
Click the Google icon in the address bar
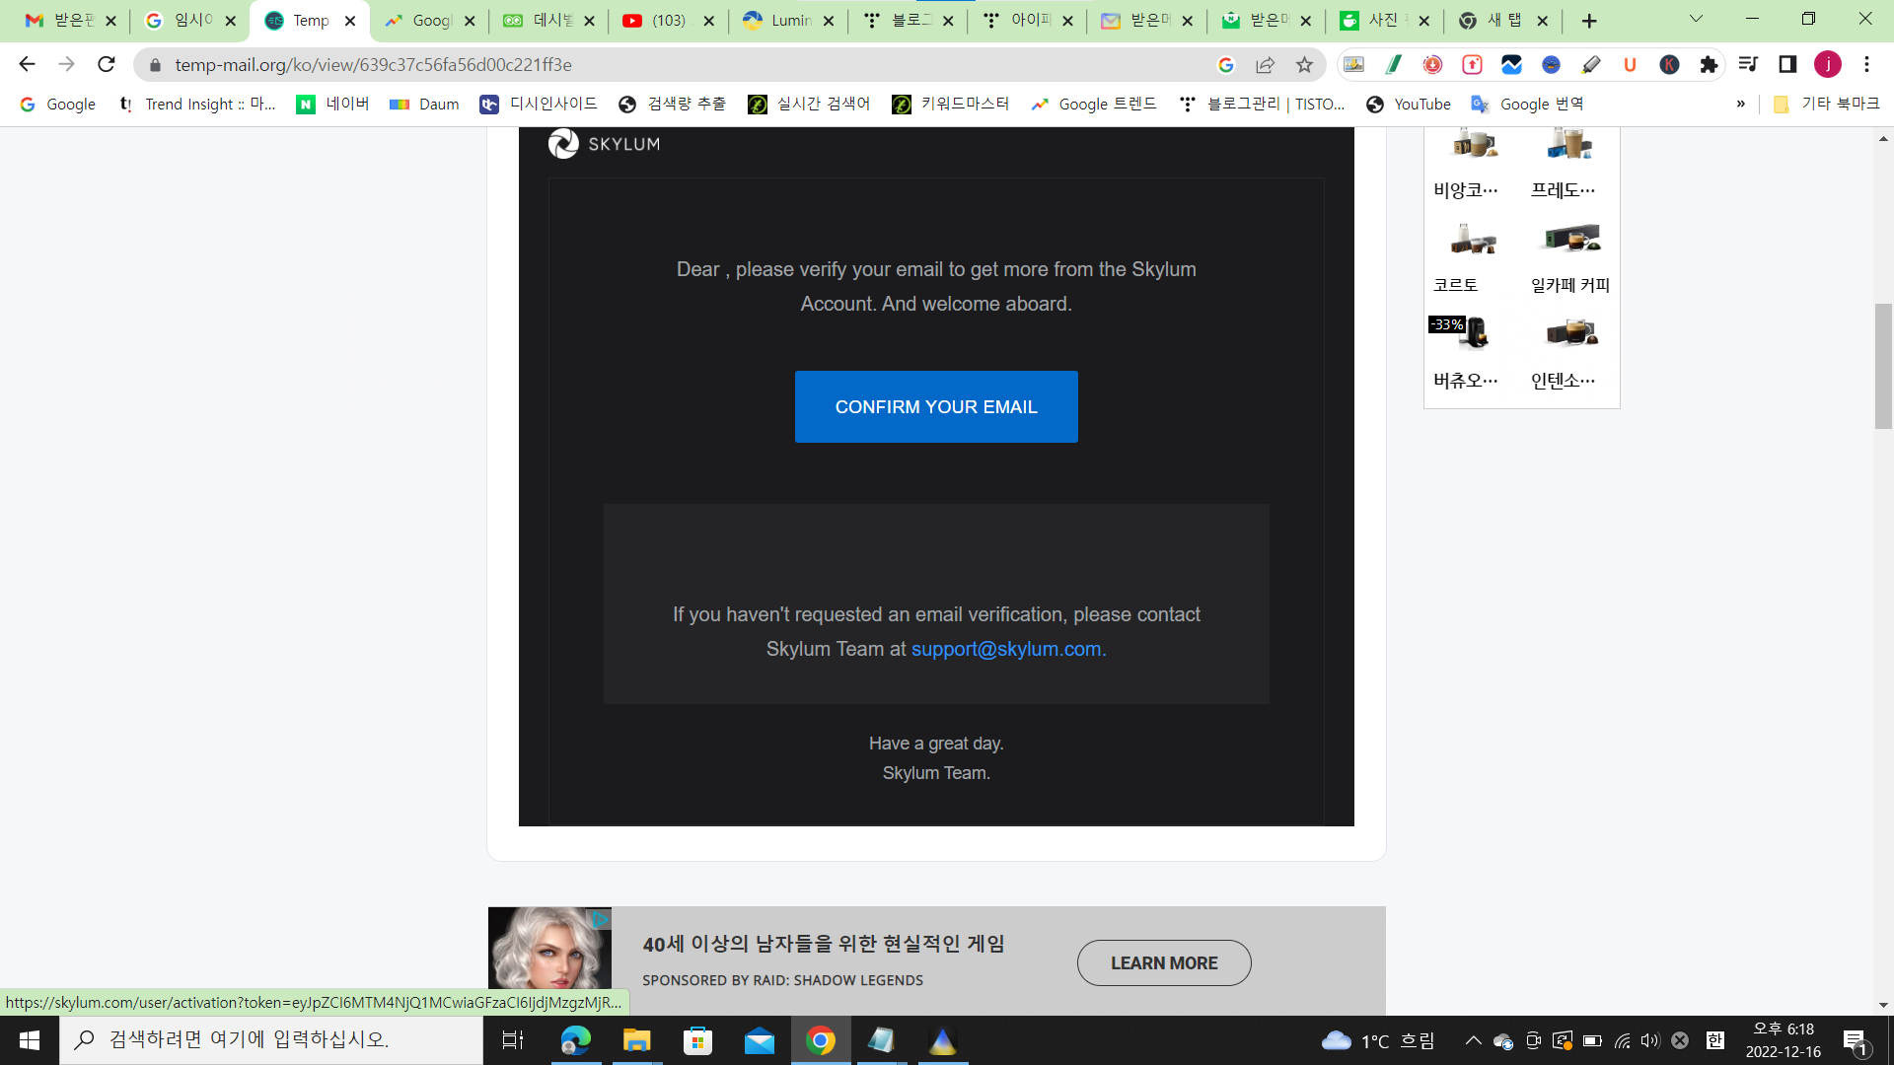(x=1226, y=64)
